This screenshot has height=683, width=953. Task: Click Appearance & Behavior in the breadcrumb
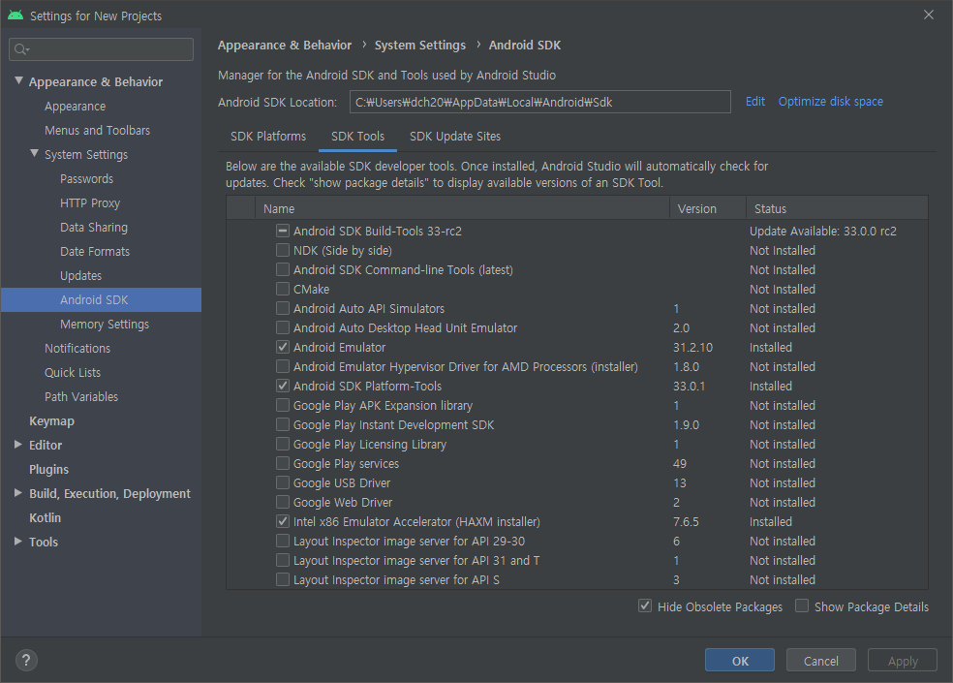pyautogui.click(x=285, y=45)
